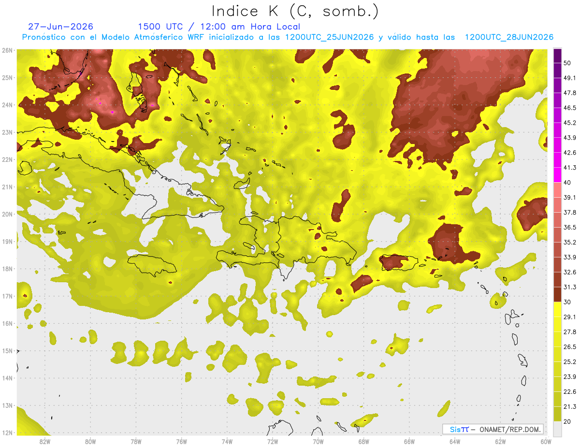Viewport: 580px width, 448px height.
Task: Click the longitude axis label "76W"
Action: pyautogui.click(x=181, y=441)
